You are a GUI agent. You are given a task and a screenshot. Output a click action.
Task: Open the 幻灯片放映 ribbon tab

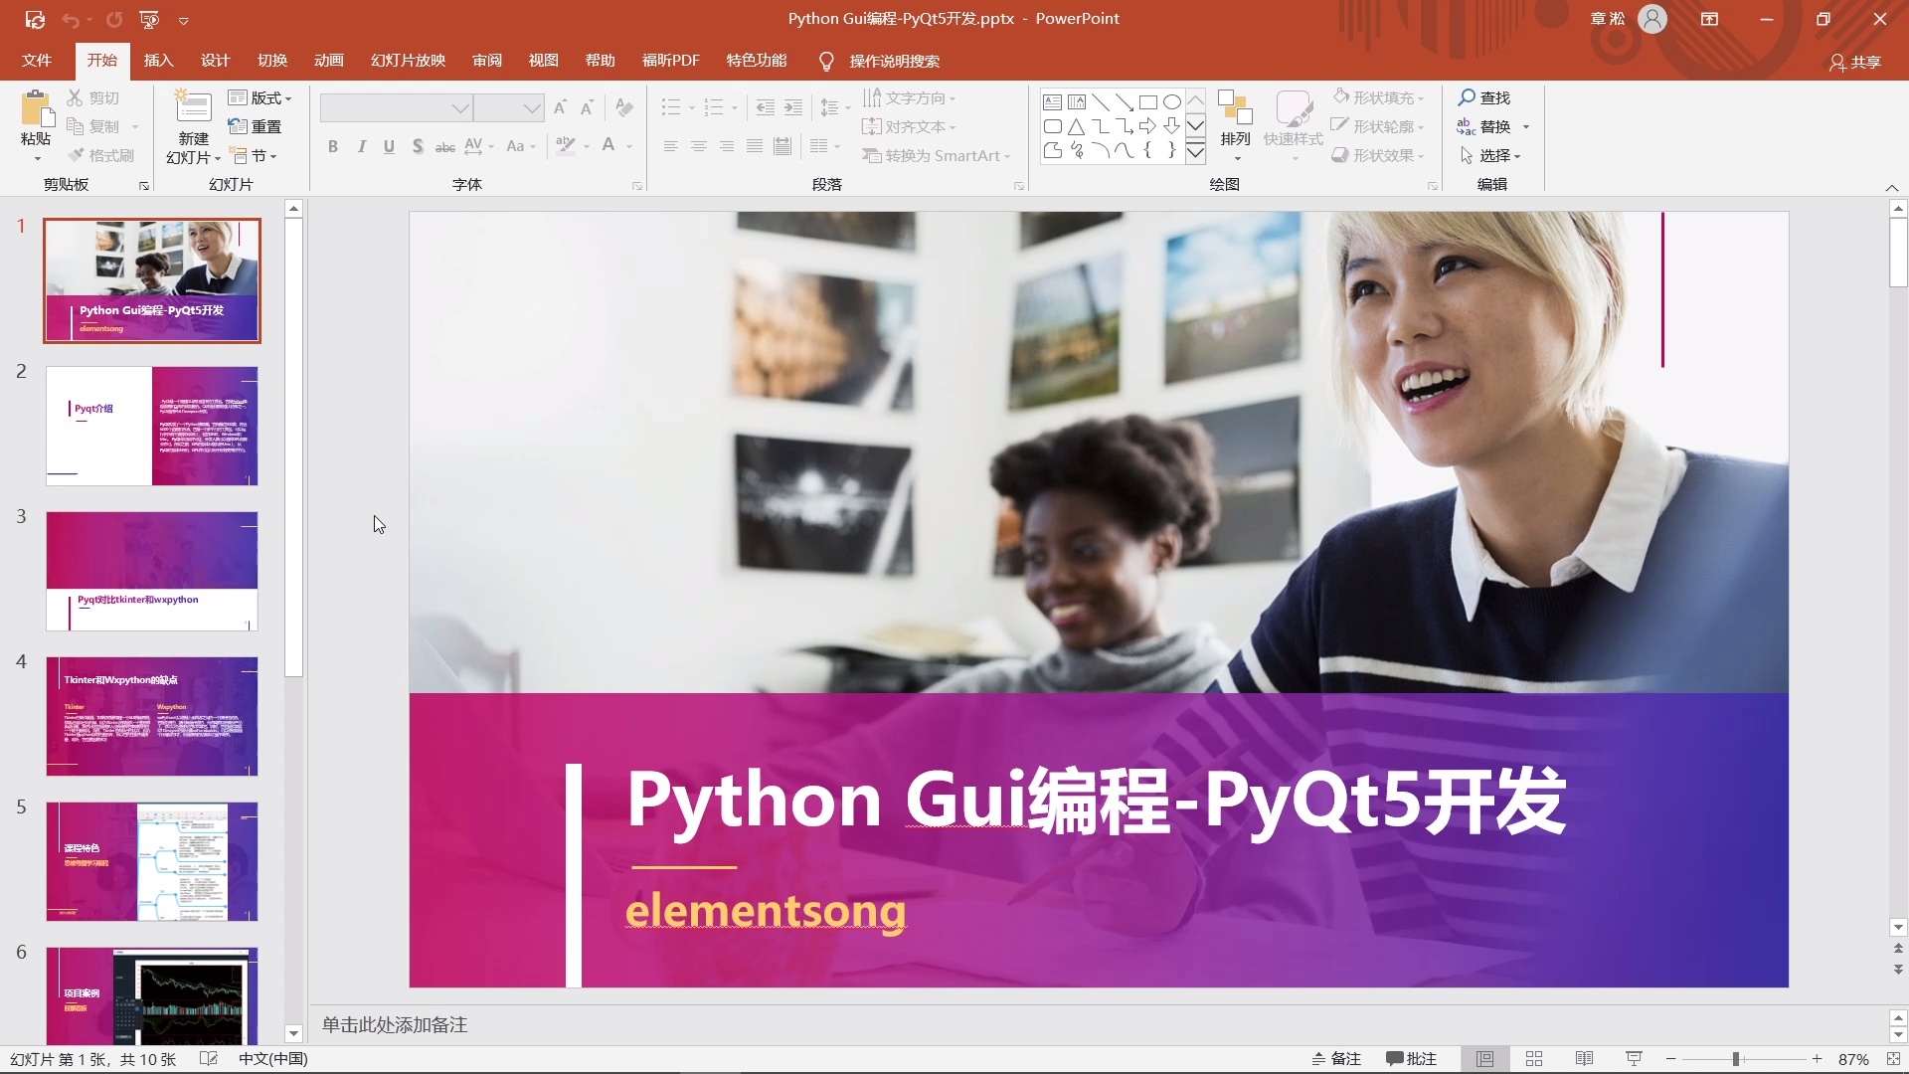[x=406, y=61]
